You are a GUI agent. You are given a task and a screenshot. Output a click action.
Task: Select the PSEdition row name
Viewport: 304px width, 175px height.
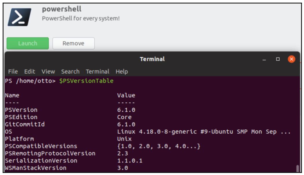point(21,117)
